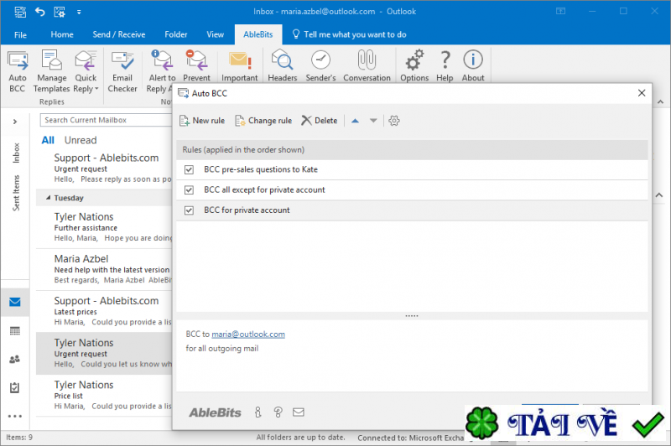Collapse the ribbon with the arrow
Image resolution: width=671 pixels, height=446 pixels.
click(660, 101)
